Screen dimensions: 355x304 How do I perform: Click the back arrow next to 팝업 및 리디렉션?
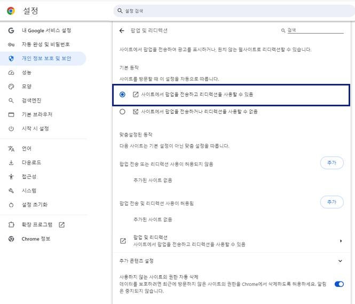(122, 30)
